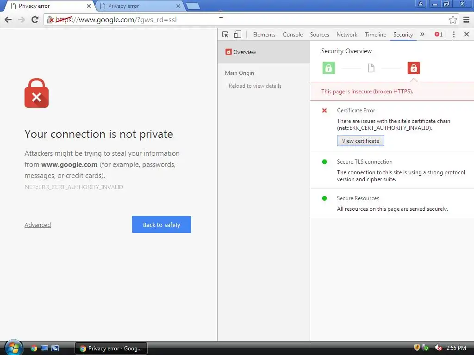The width and height of the screenshot is (474, 355).
Task: Click the large red lock icon on error page
Action: 37,93
